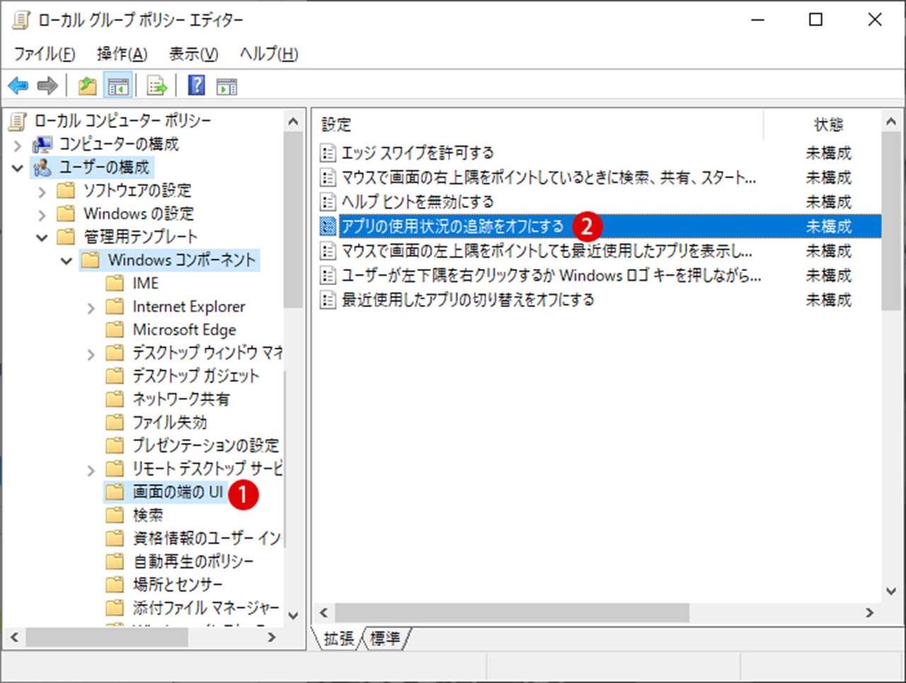This screenshot has width=906, height=683.
Task: Click tree pane vertical scrollbar up arrow
Action: click(294, 121)
